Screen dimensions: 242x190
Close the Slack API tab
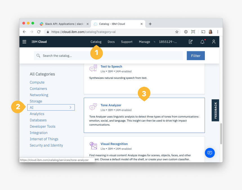click(x=88, y=24)
